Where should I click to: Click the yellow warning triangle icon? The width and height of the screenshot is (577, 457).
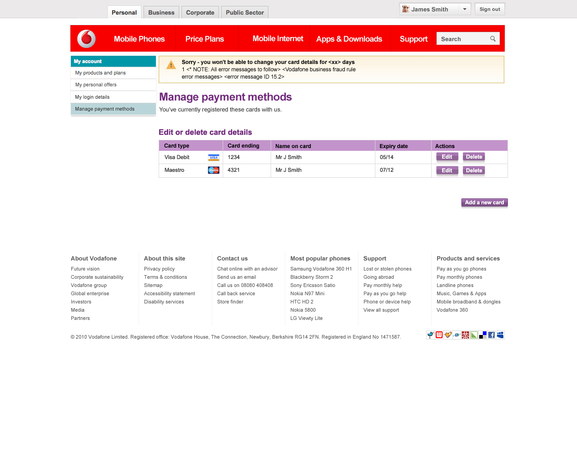[x=171, y=65]
